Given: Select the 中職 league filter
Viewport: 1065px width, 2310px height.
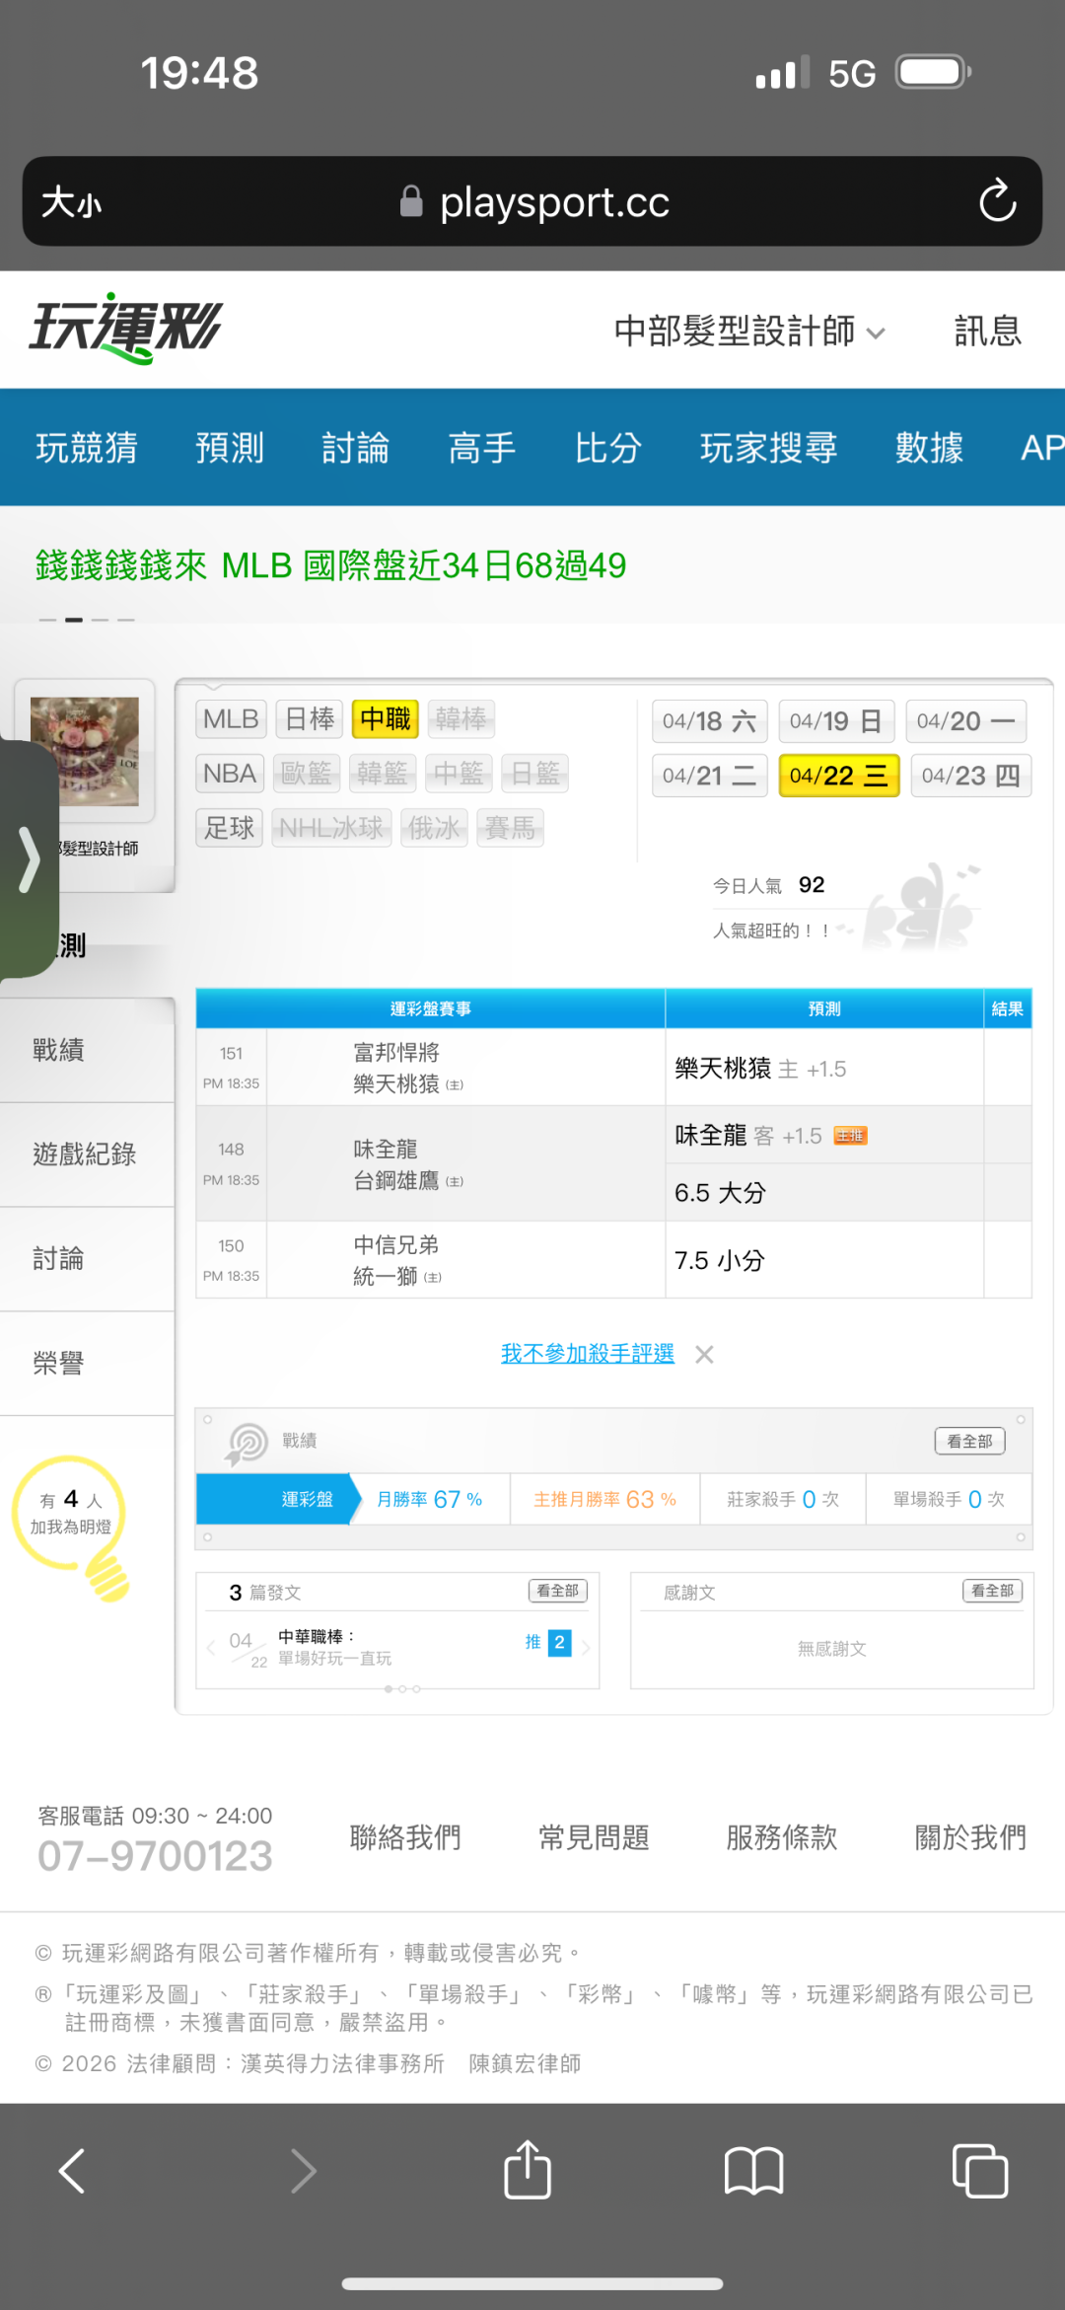Looking at the screenshot, I should [385, 719].
